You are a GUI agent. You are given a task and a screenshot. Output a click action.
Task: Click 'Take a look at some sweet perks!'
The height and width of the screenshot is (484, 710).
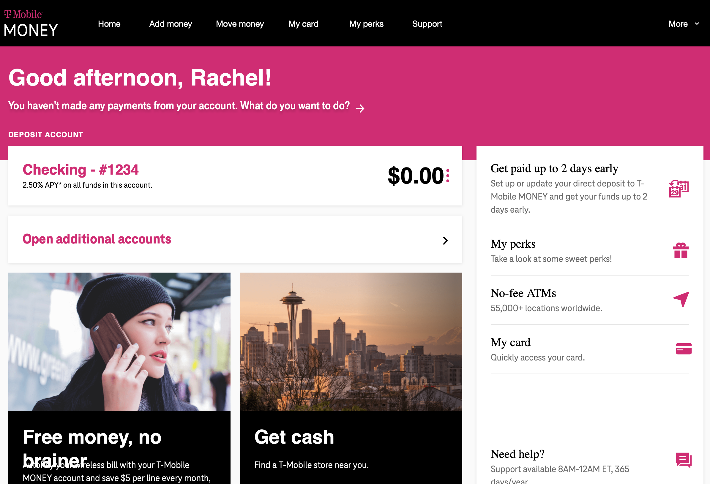tap(551, 259)
